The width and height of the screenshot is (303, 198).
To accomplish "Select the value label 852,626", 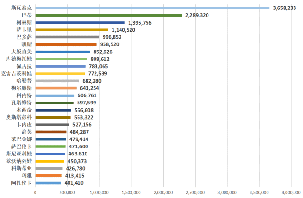I will click(103, 52).
